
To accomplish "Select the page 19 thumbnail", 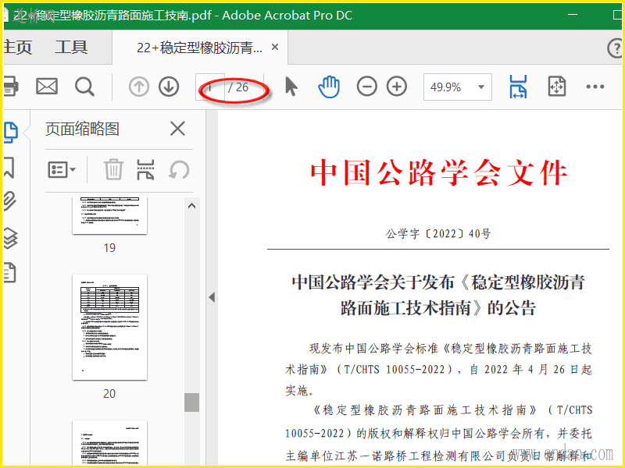I will (109, 215).
